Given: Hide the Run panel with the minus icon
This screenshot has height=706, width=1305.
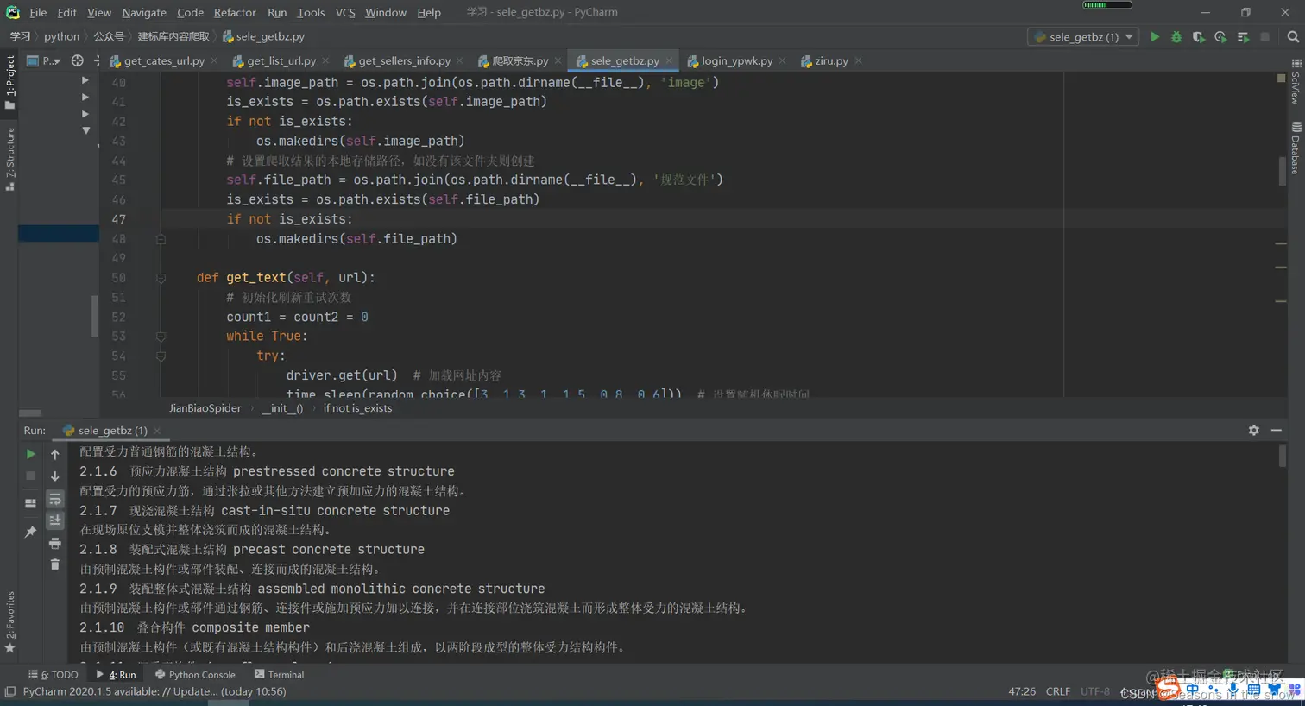Looking at the screenshot, I should 1276,430.
